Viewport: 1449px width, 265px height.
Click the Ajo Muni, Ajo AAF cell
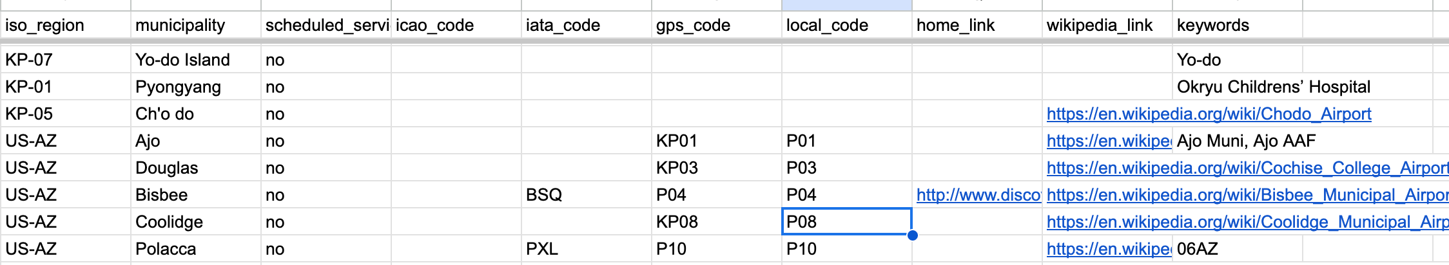point(1246,141)
